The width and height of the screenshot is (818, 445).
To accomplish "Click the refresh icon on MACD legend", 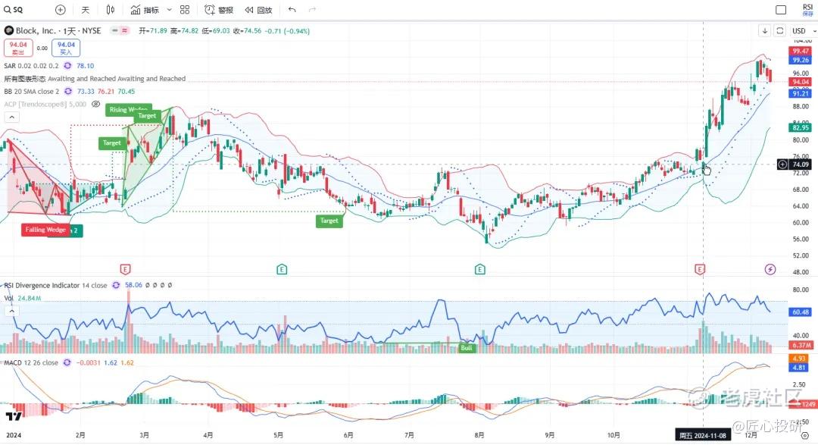I will tap(67, 362).
